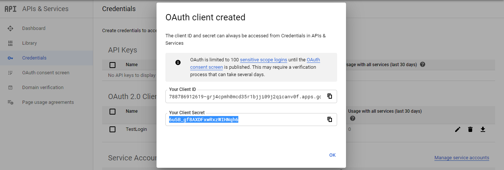Follow the sensitive scope logins link
Viewport: 504px width, 170px height.
(263, 60)
